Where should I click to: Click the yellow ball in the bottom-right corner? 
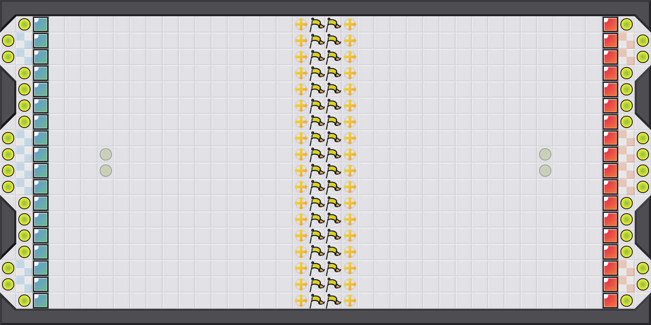[627, 301]
